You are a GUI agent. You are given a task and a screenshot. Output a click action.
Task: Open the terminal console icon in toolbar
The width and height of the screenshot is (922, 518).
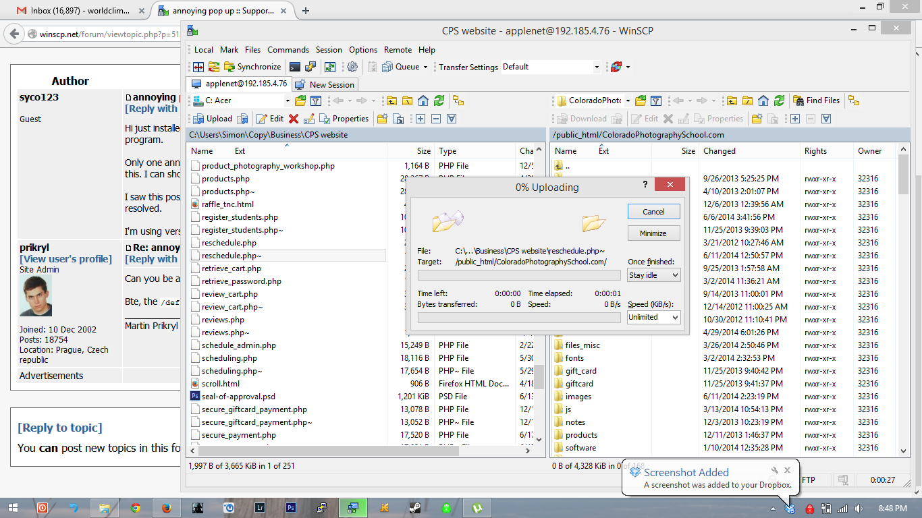point(294,67)
